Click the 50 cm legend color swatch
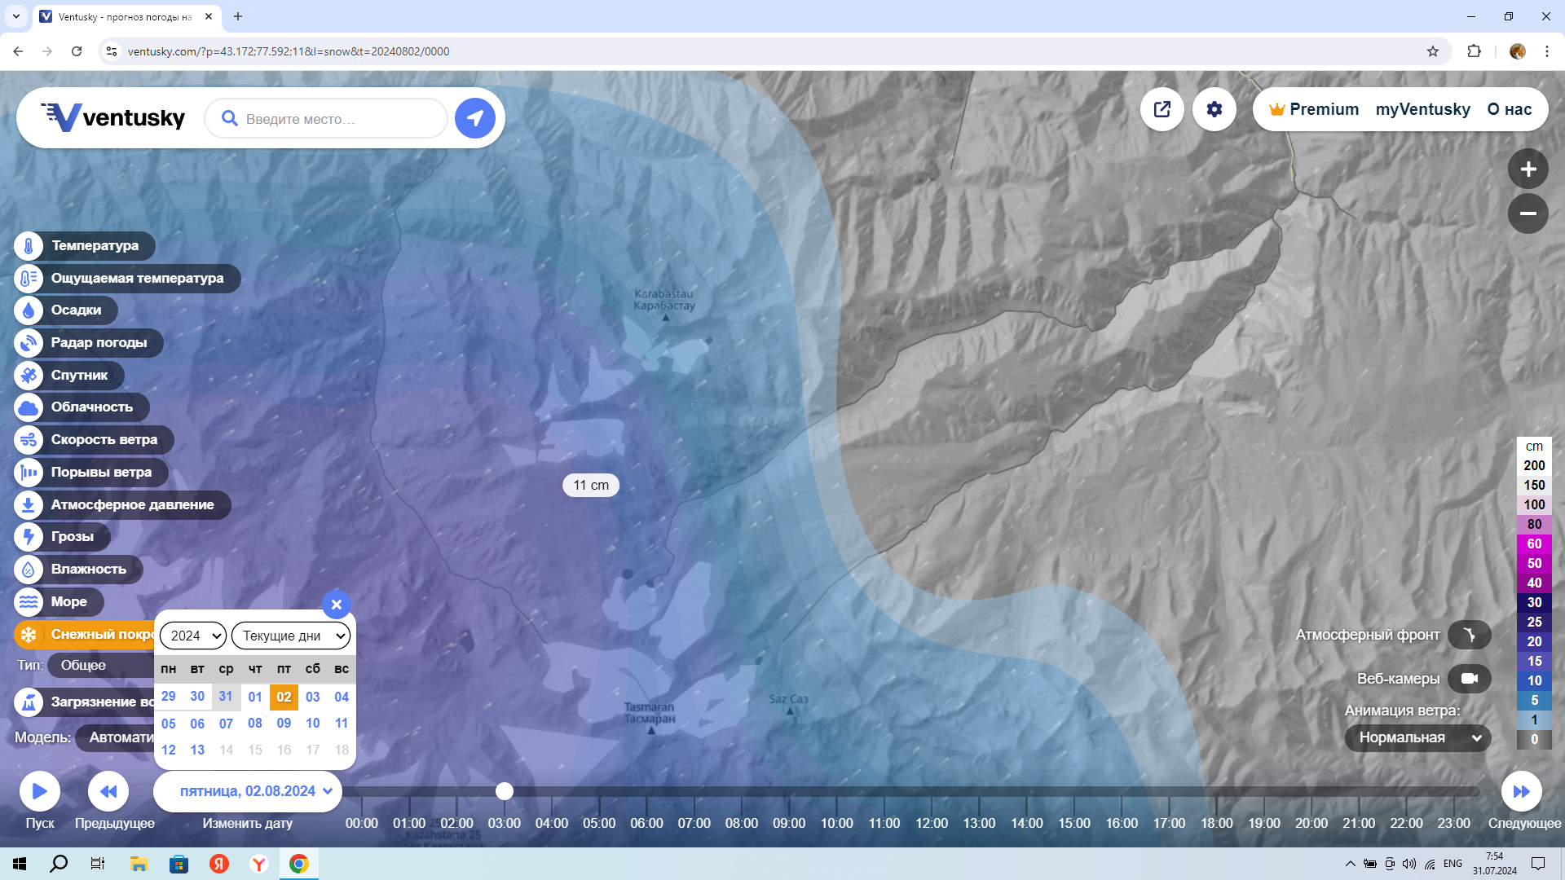 click(x=1534, y=564)
